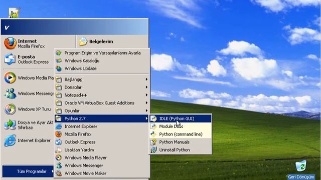Open Uzaktan Yardım
This screenshot has height=180, width=321.
[x=102, y=150]
